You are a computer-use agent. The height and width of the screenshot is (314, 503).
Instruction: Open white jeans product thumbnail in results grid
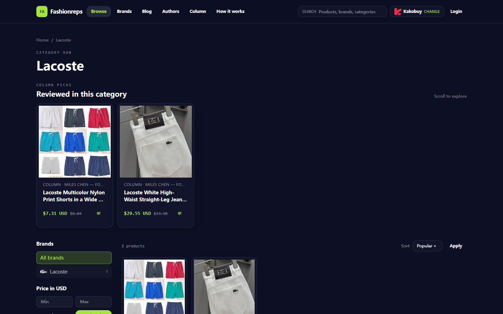tap(224, 287)
